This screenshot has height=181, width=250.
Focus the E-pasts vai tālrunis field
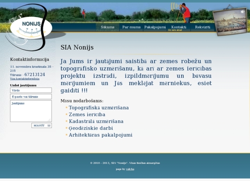(31, 97)
